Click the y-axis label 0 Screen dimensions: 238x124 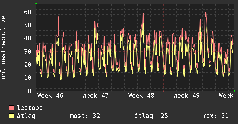29,91
